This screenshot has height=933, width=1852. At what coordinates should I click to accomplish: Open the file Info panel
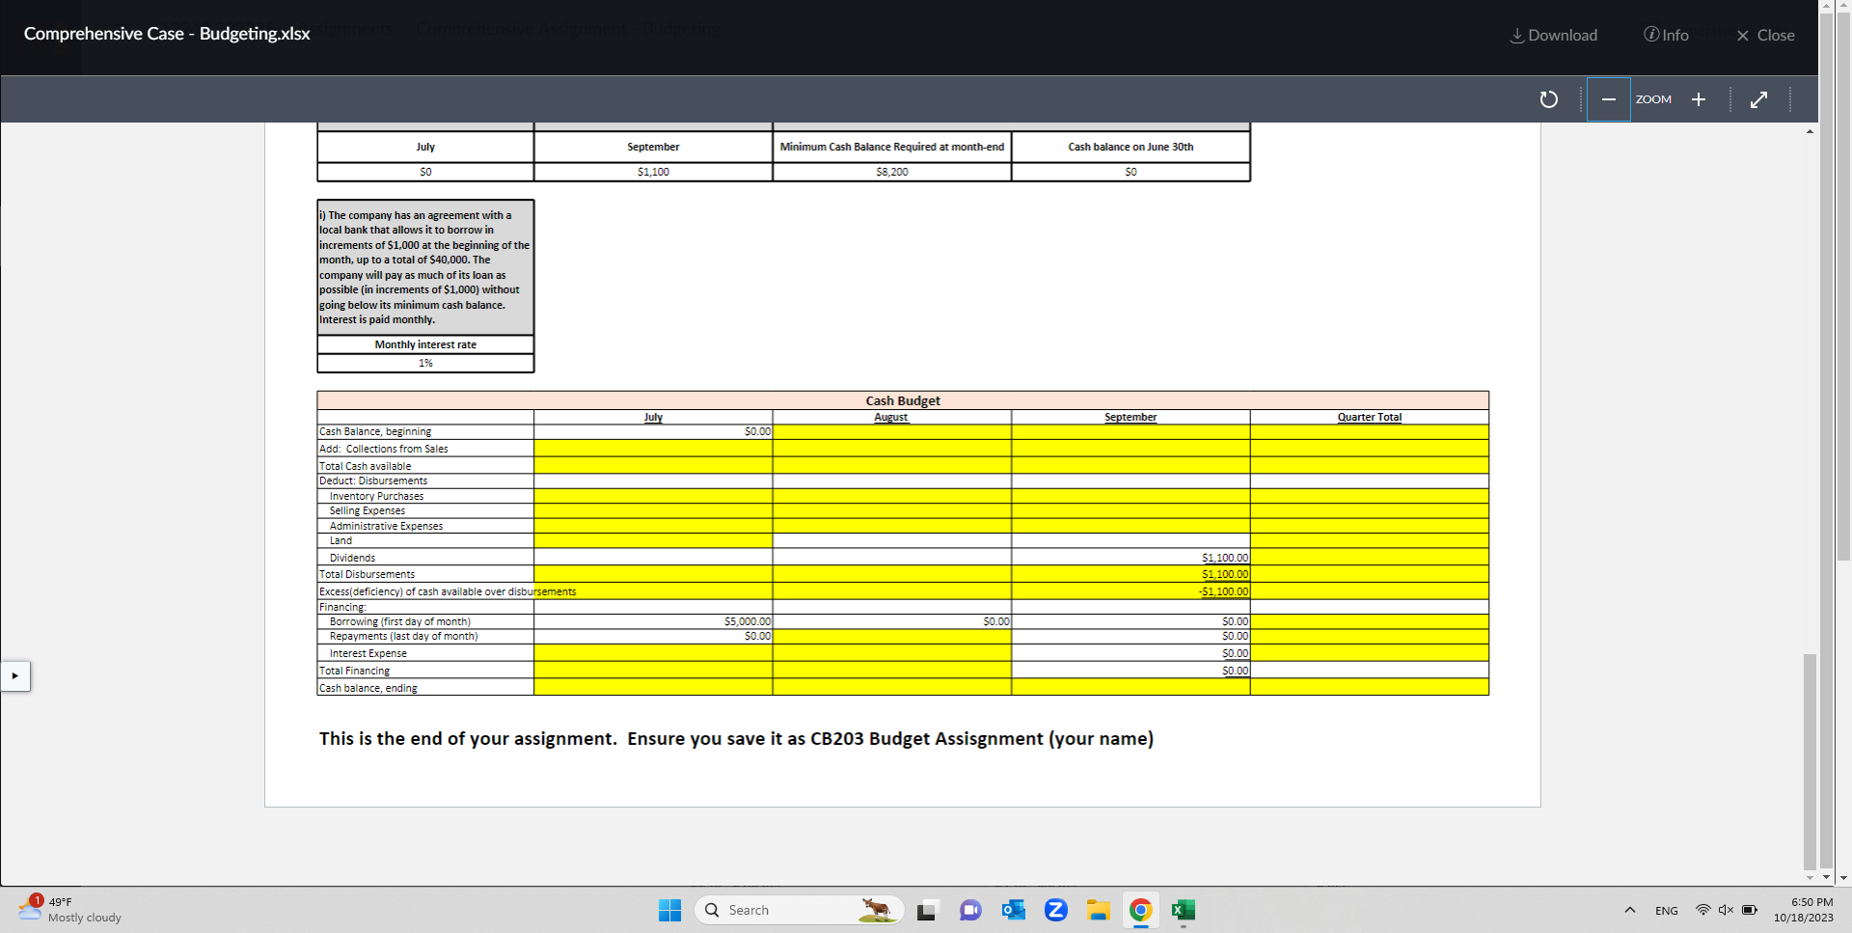(x=1666, y=35)
